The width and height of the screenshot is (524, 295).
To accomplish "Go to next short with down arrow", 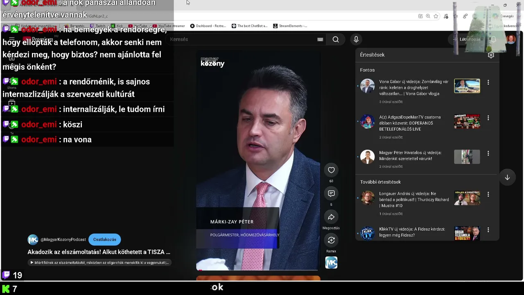I will coord(507,177).
